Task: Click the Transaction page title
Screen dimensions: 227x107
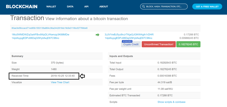Action: (x=27, y=18)
